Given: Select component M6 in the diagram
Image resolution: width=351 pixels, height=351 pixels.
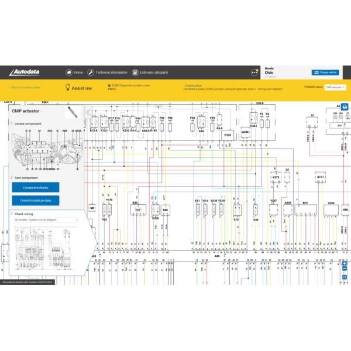Looking at the screenshot, I should pos(92,208).
